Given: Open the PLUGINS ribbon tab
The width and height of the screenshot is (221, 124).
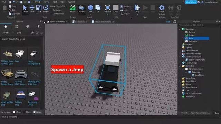Looking at the screenshot, I should pos(71,2).
